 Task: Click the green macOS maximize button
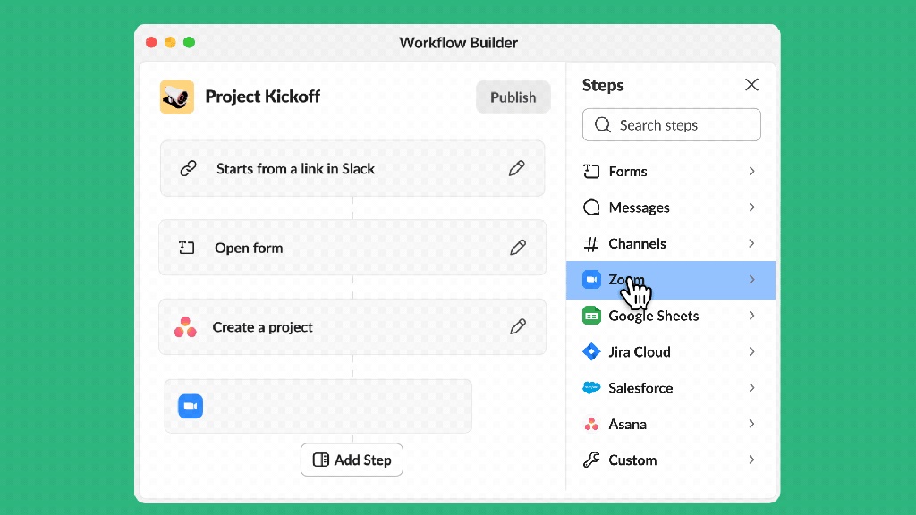tap(189, 42)
